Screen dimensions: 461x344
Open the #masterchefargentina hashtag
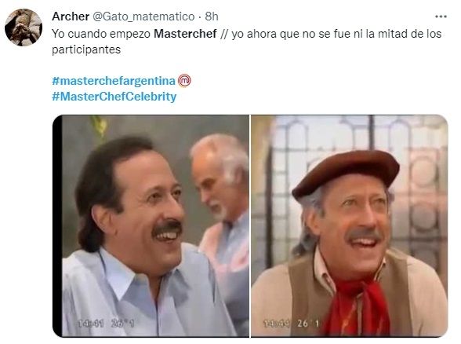[x=114, y=81]
